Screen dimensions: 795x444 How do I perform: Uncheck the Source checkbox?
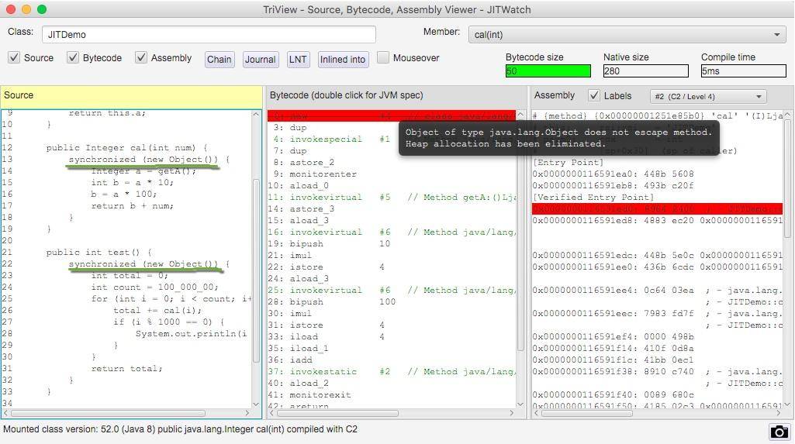point(14,58)
